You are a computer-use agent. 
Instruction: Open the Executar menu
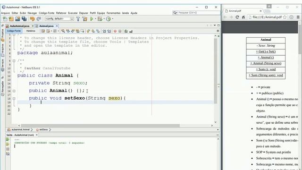coord(73,13)
